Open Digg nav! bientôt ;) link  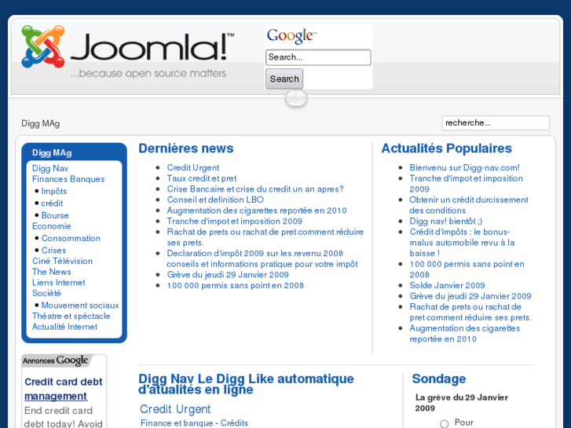[x=446, y=221]
